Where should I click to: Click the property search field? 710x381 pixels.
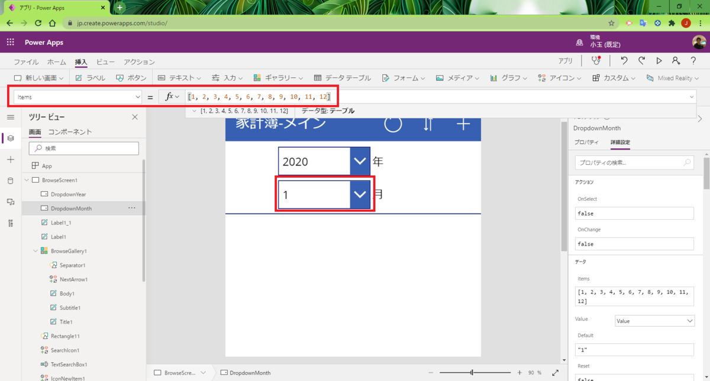(x=634, y=162)
